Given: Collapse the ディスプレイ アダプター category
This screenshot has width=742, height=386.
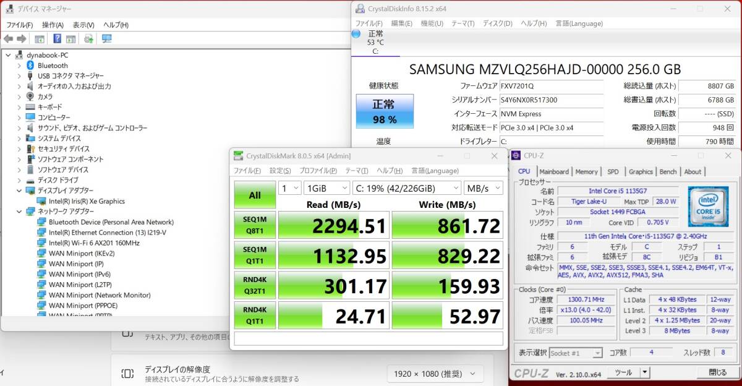Looking at the screenshot, I should click(x=19, y=191).
